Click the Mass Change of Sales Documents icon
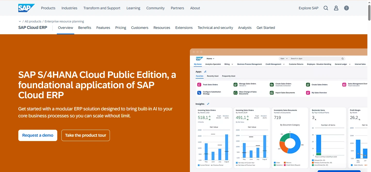 click(x=235, y=93)
